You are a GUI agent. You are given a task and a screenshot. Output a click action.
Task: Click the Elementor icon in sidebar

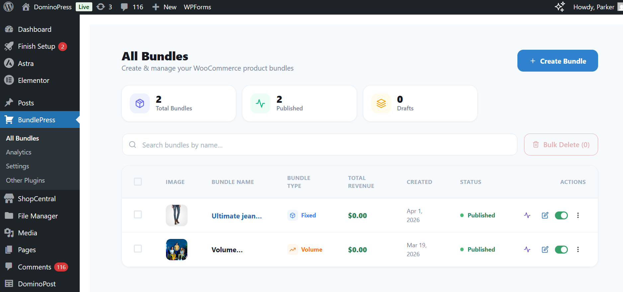coord(9,80)
